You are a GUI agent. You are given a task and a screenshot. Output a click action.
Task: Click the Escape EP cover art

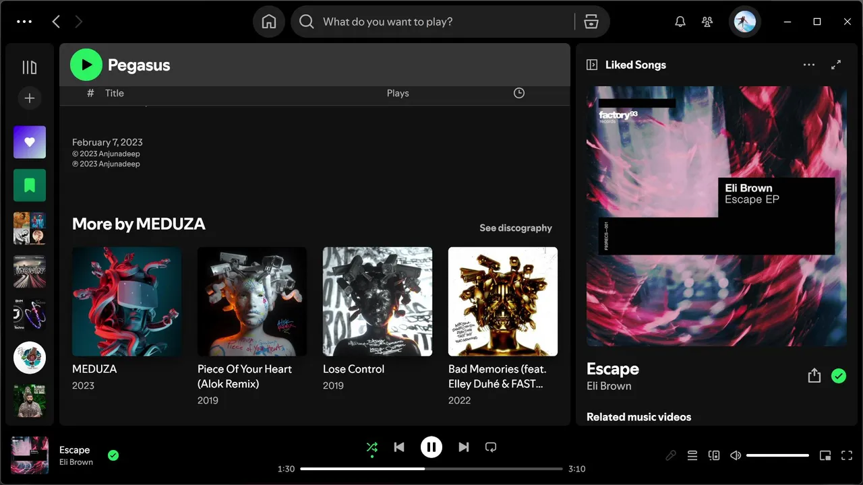tap(717, 216)
